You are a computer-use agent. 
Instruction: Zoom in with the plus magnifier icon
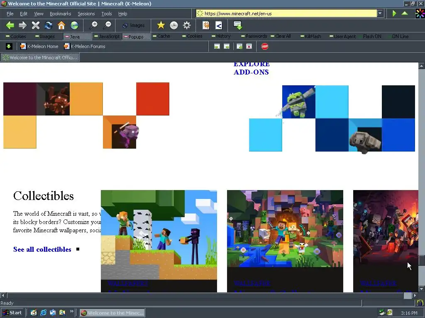[x=94, y=25]
